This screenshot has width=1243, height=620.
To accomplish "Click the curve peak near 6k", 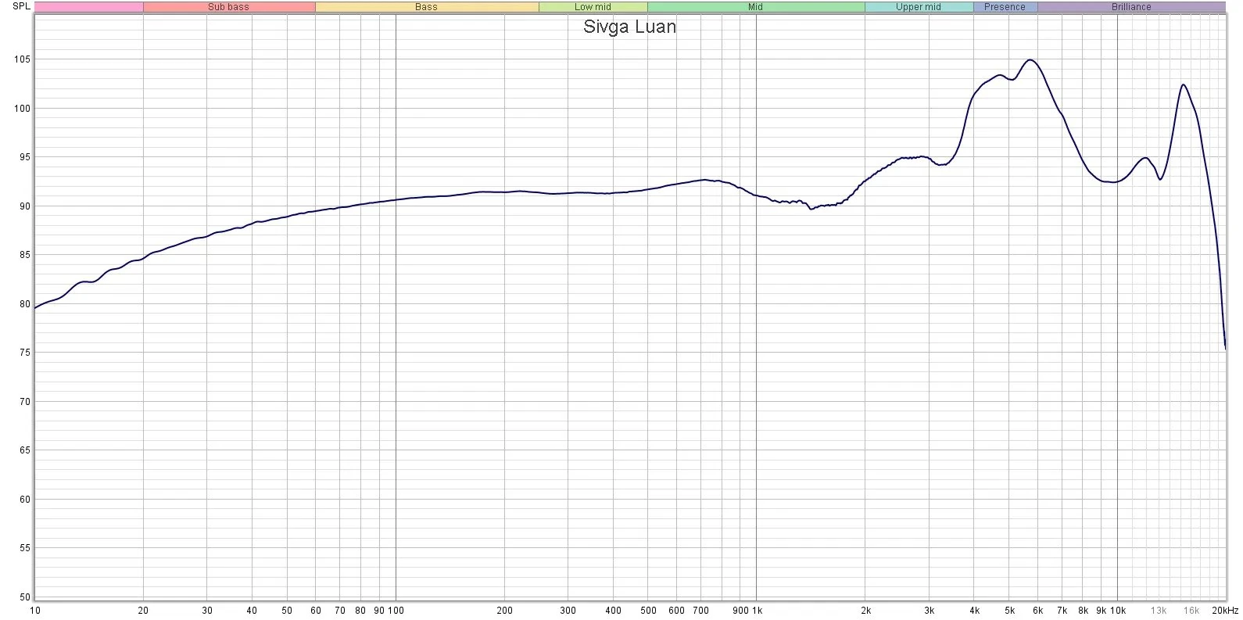I will click(x=1030, y=60).
